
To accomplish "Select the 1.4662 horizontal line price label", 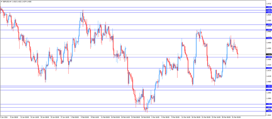I will [x=269, y=10].
